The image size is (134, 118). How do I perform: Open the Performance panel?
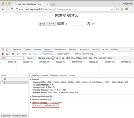click(x=60, y=49)
